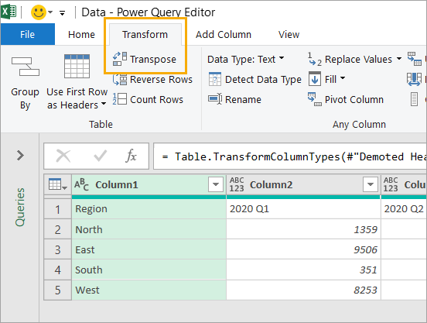Click the Rename column icon
The width and height of the screenshot is (427, 323).
215,99
